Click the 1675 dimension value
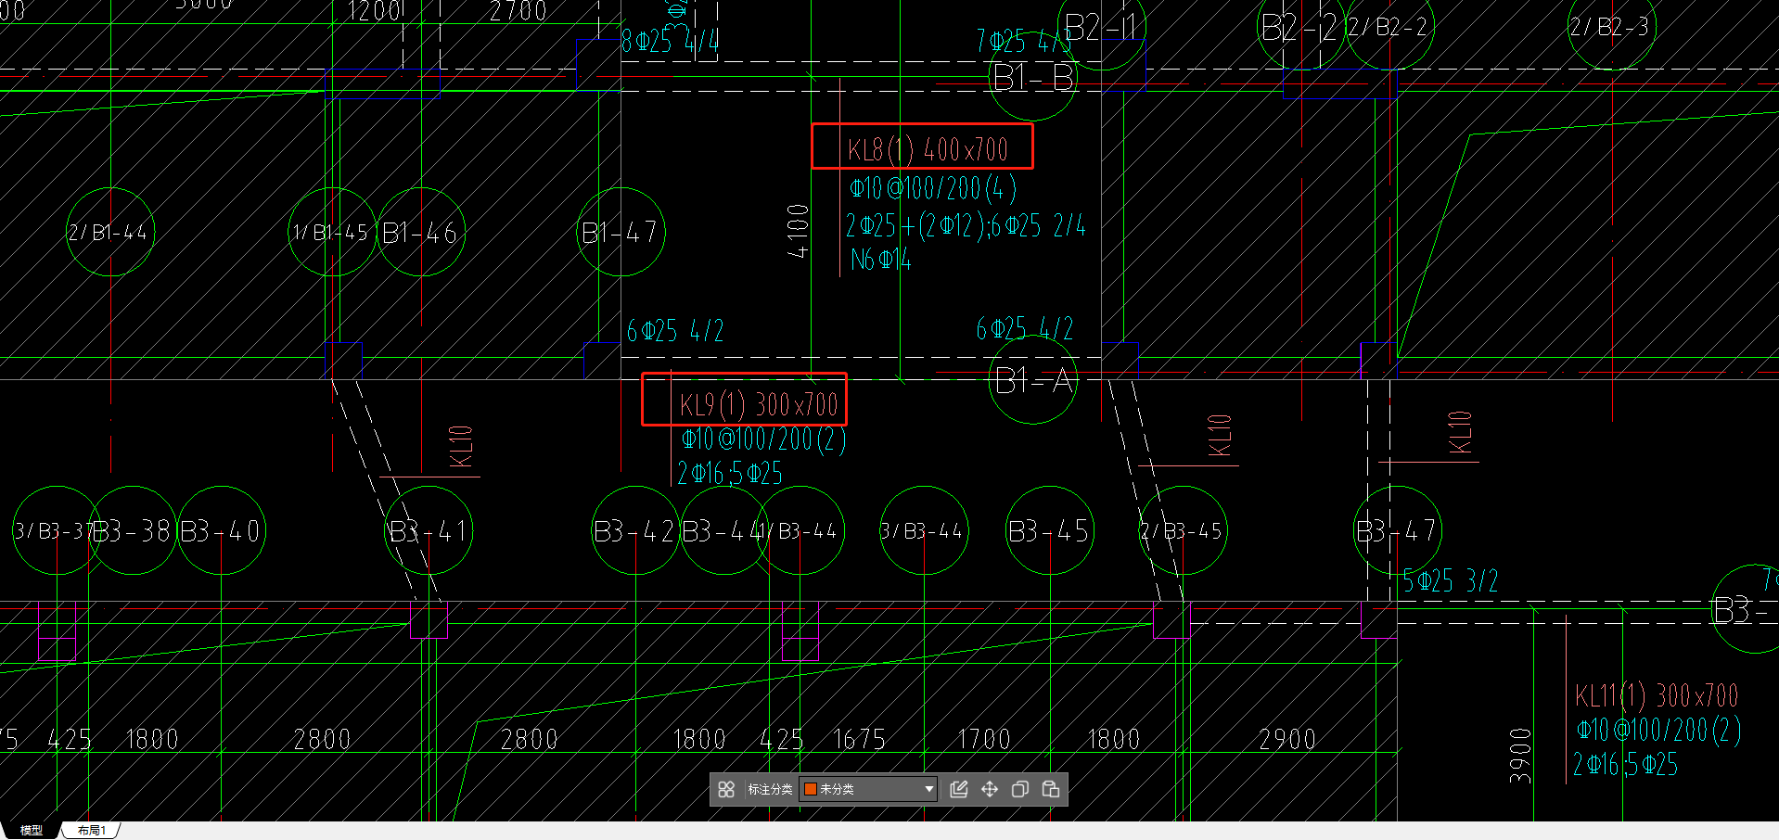 tap(859, 739)
